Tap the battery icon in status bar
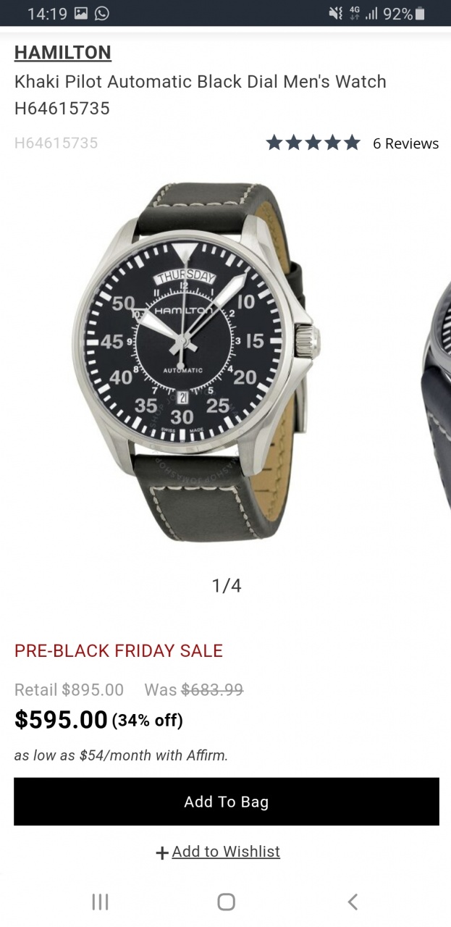The height and width of the screenshot is (927, 451). pyautogui.click(x=420, y=13)
